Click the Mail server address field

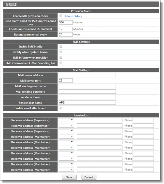click(87, 75)
